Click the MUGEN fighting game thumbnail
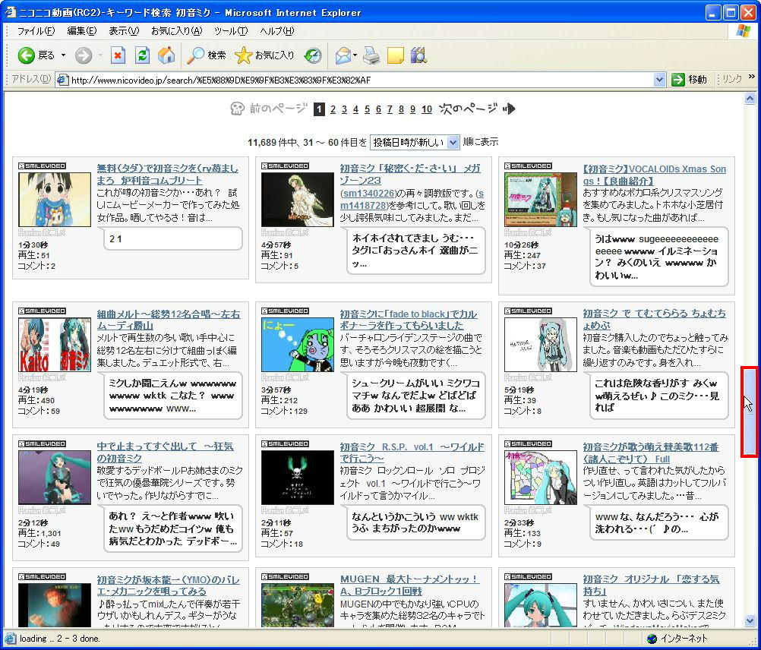 click(x=298, y=605)
